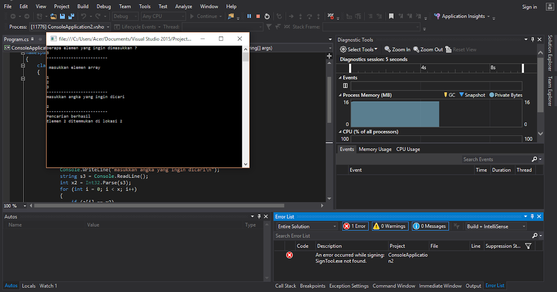Toggle Private Bytes series in legend
The width and height of the screenshot is (557, 292).
tap(505, 95)
